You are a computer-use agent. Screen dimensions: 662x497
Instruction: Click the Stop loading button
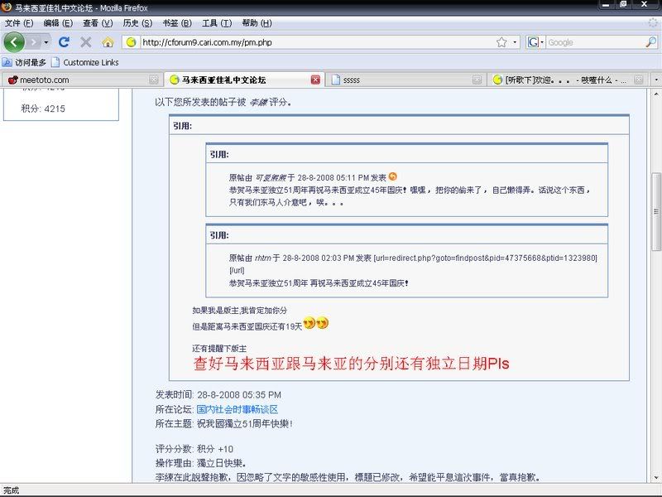point(85,41)
